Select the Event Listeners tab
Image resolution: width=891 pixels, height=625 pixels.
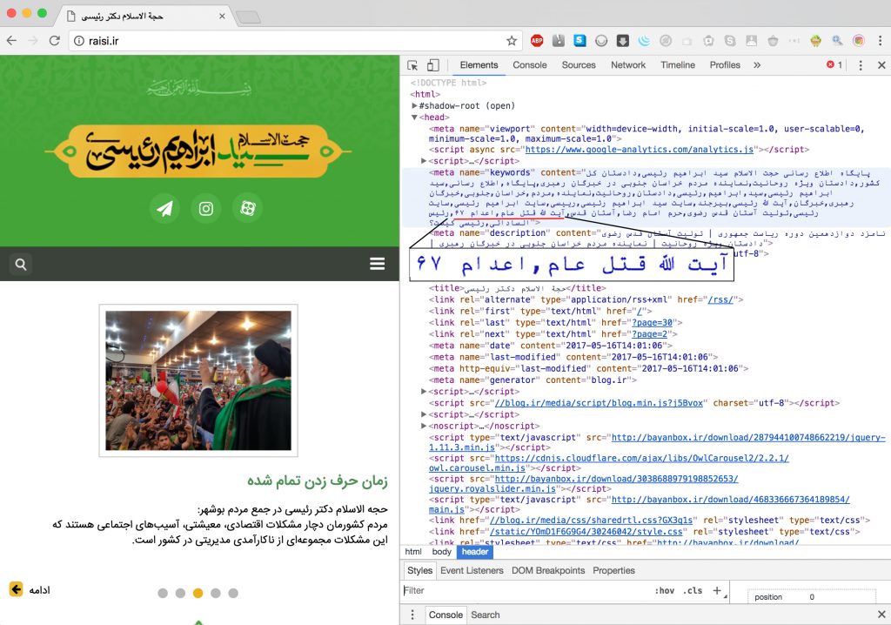(x=472, y=570)
